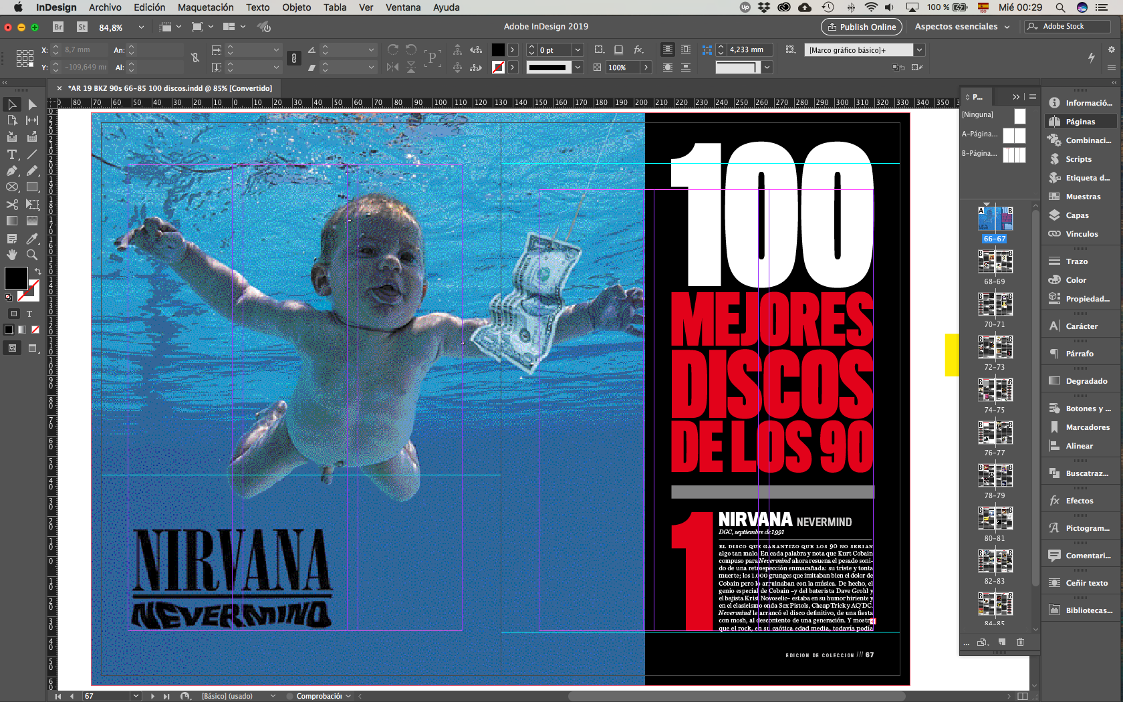Open corner shape dropdown
This screenshot has height=702, width=1123.
[x=767, y=67]
